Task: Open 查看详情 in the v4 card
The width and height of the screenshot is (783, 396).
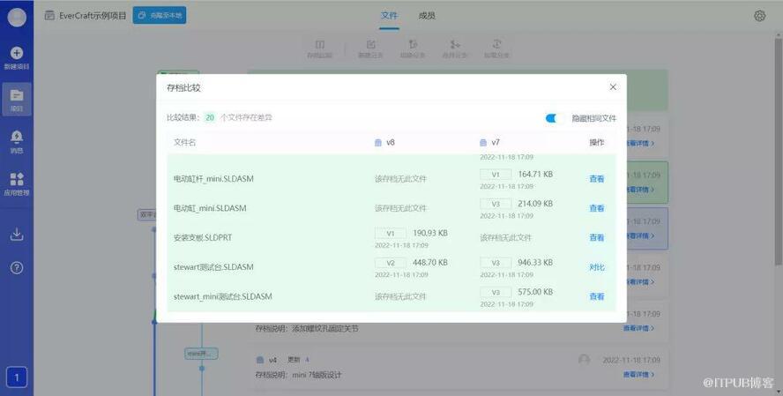Action: point(638,374)
